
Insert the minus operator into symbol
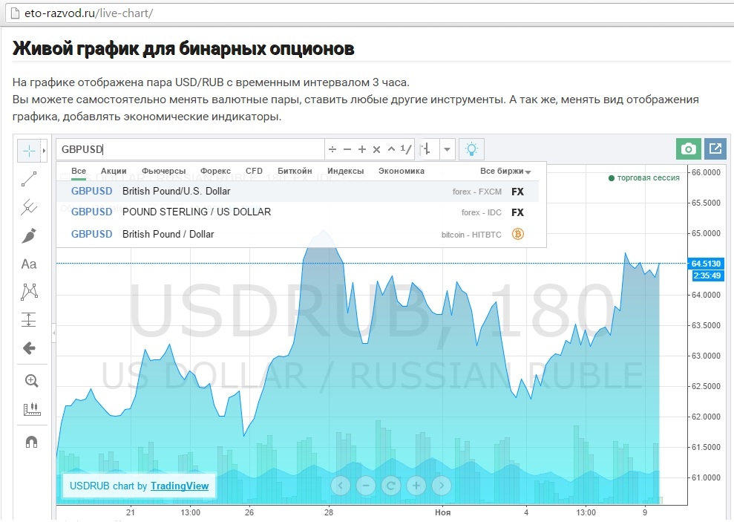pos(347,149)
